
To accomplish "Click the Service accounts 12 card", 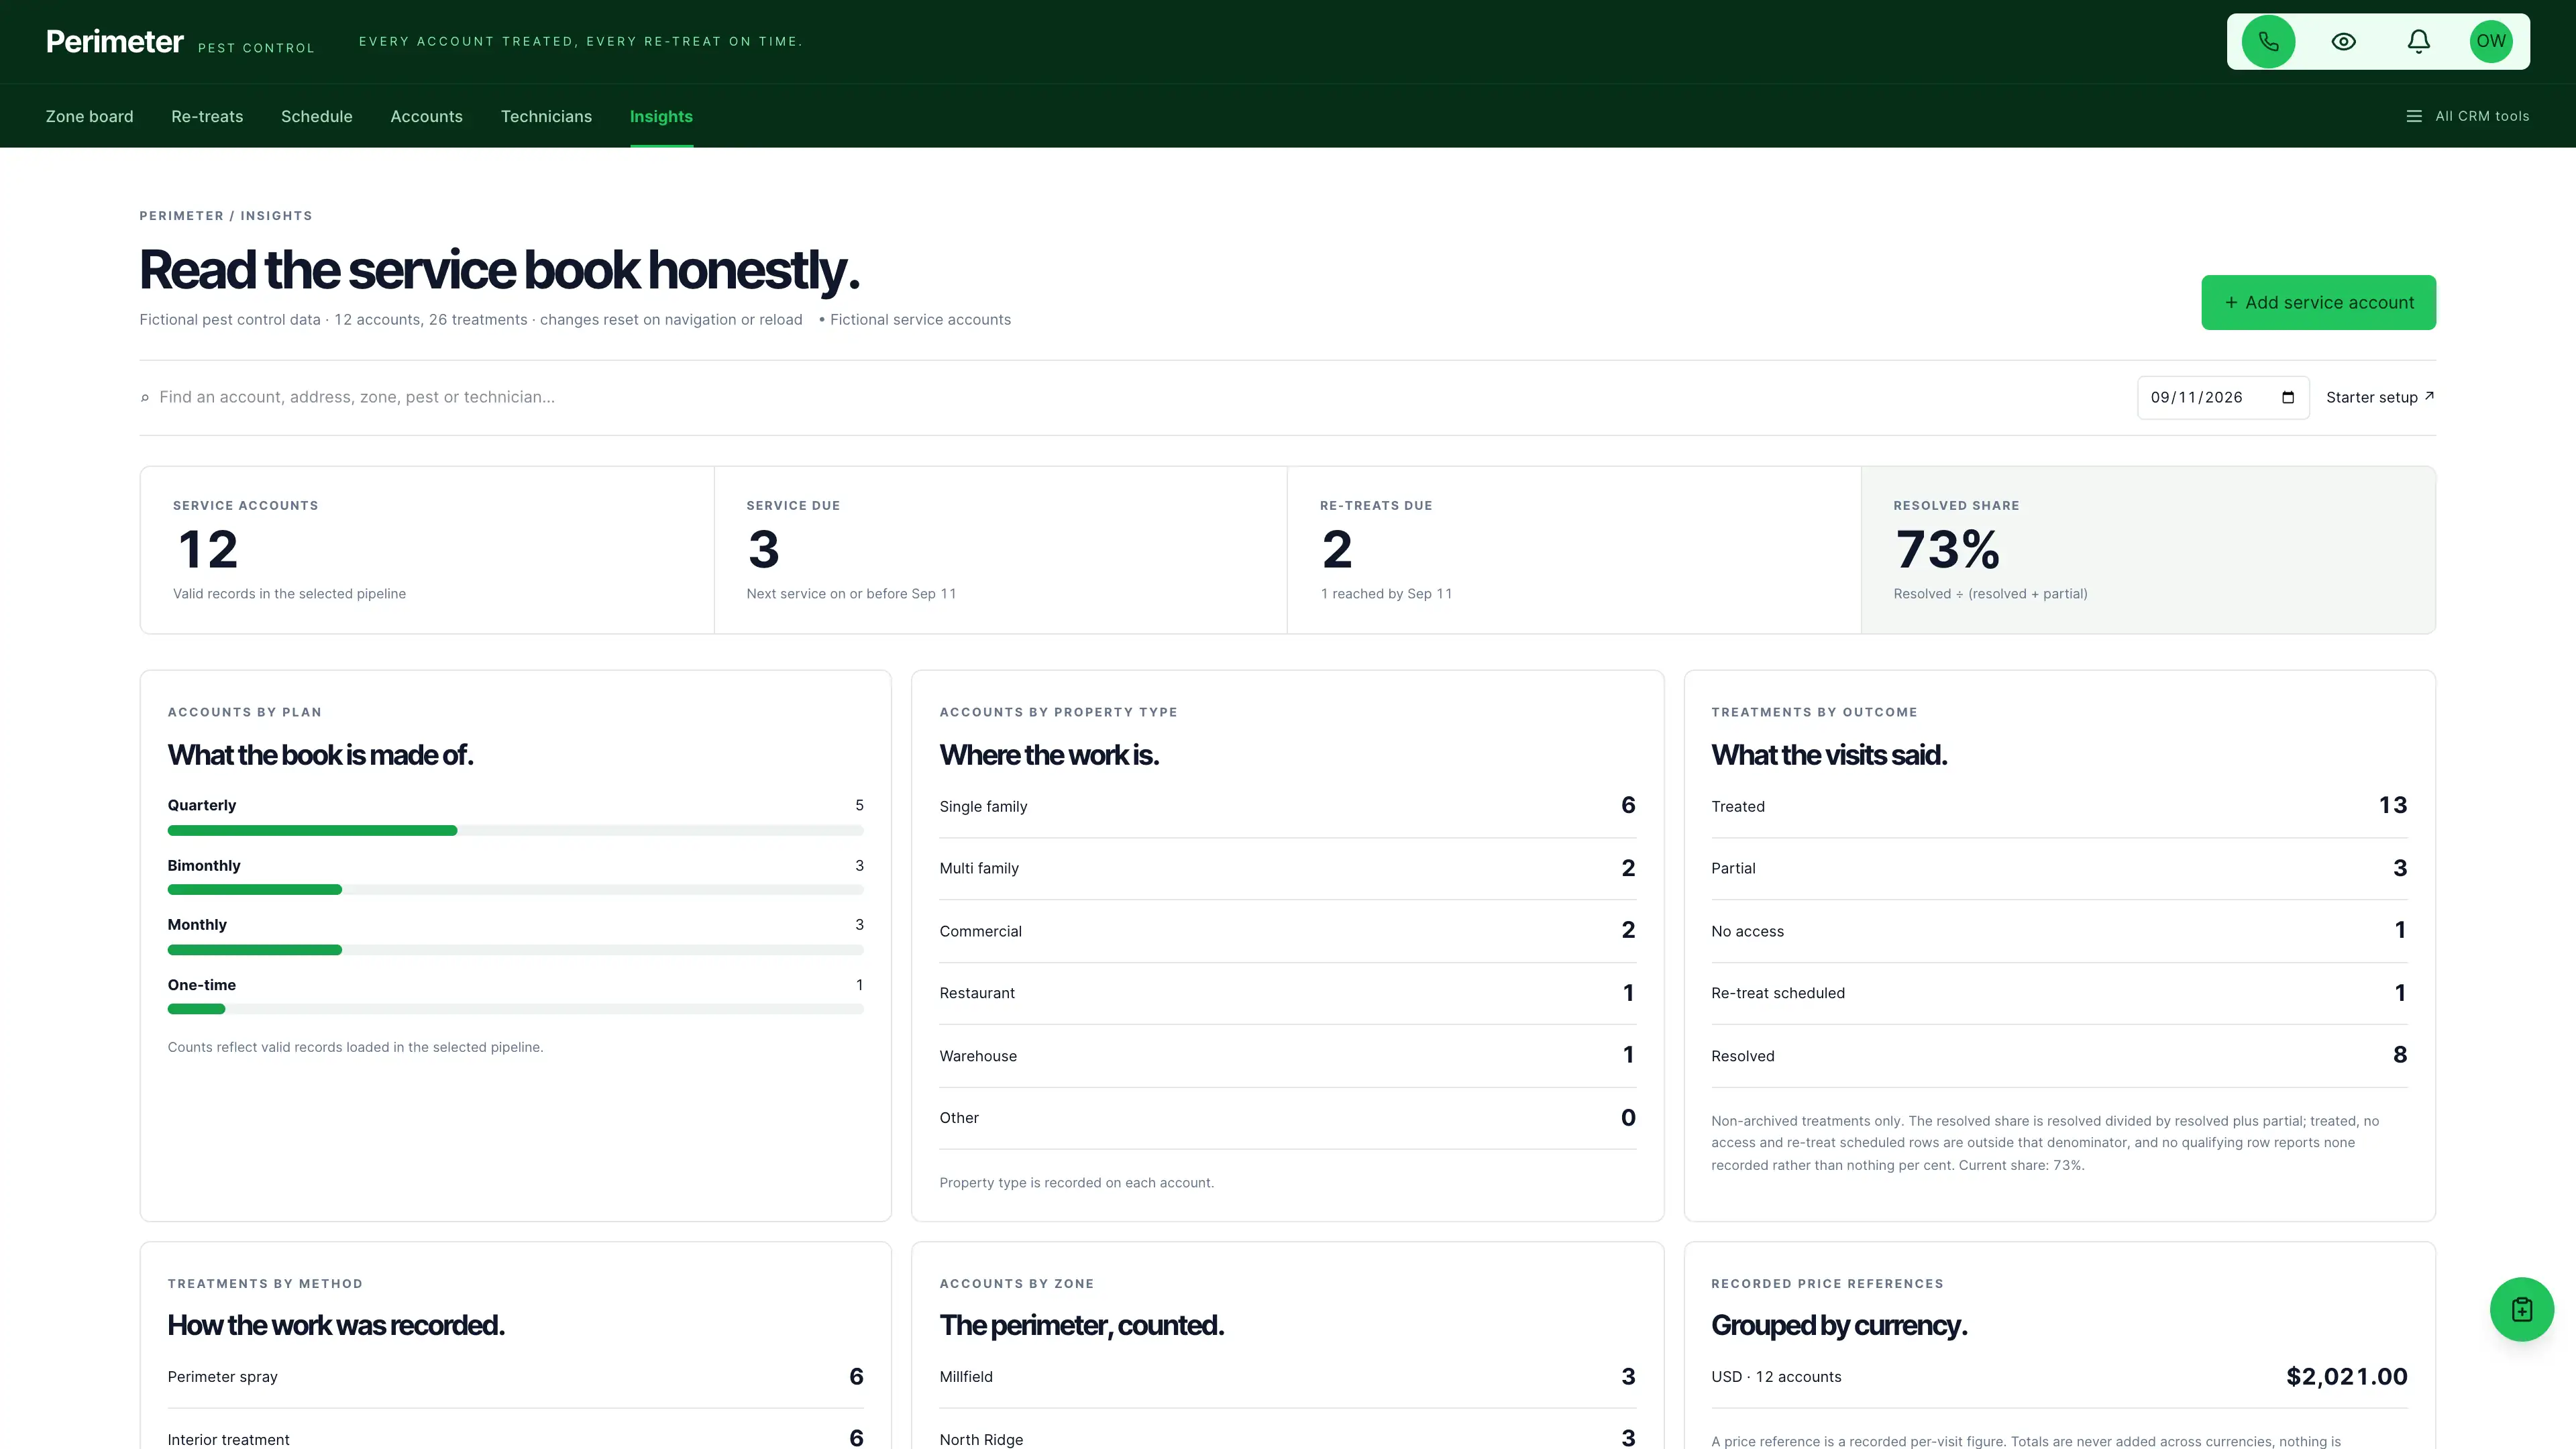I will point(427,549).
